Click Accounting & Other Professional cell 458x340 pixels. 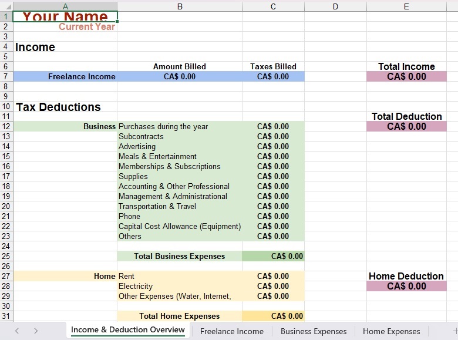(x=180, y=186)
